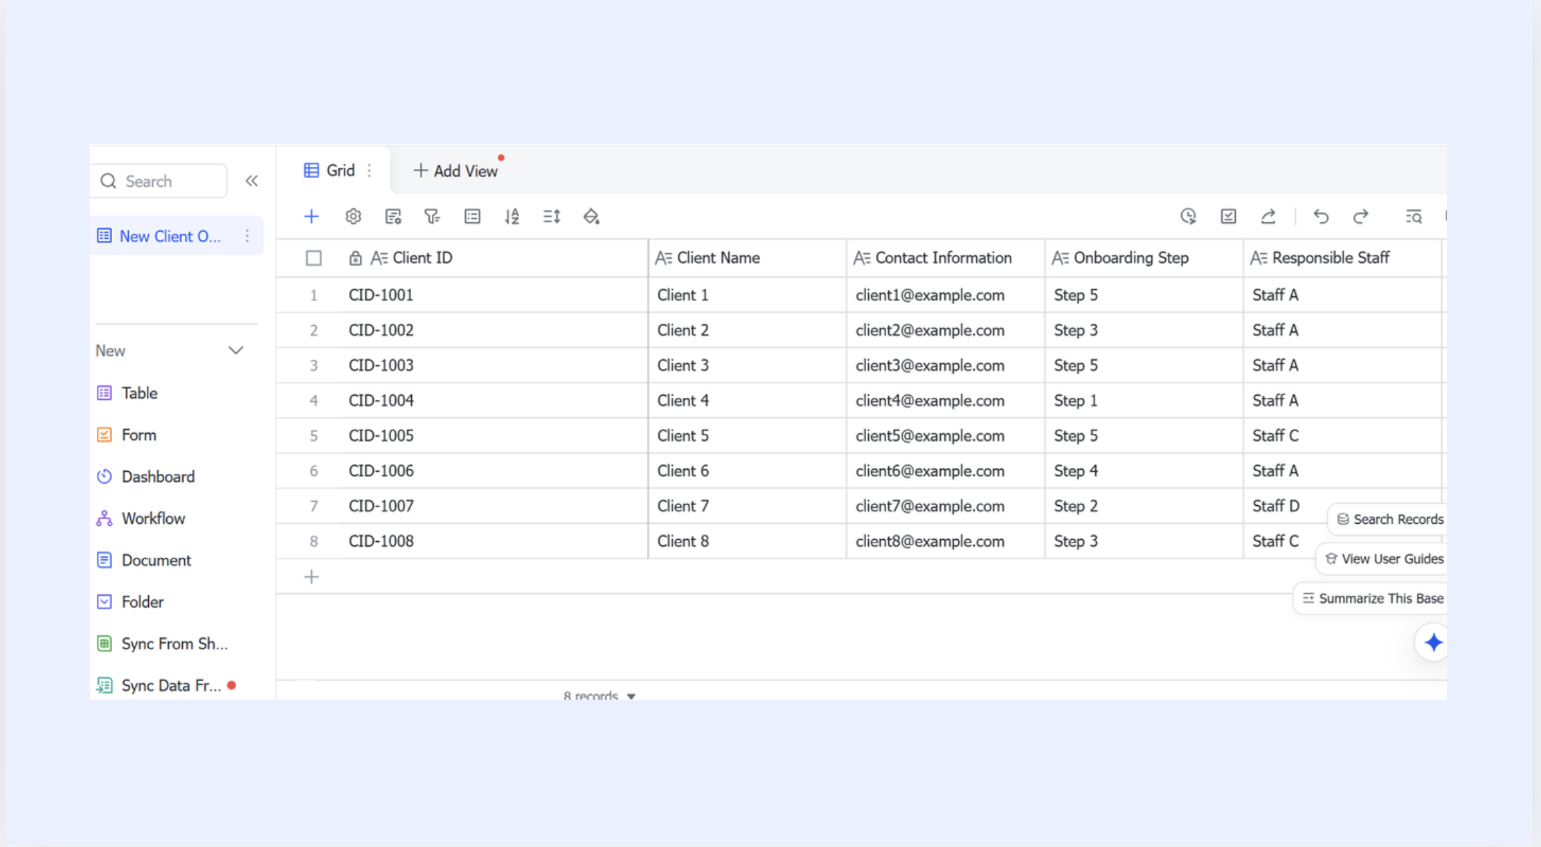Click View User Guides button

tap(1382, 558)
